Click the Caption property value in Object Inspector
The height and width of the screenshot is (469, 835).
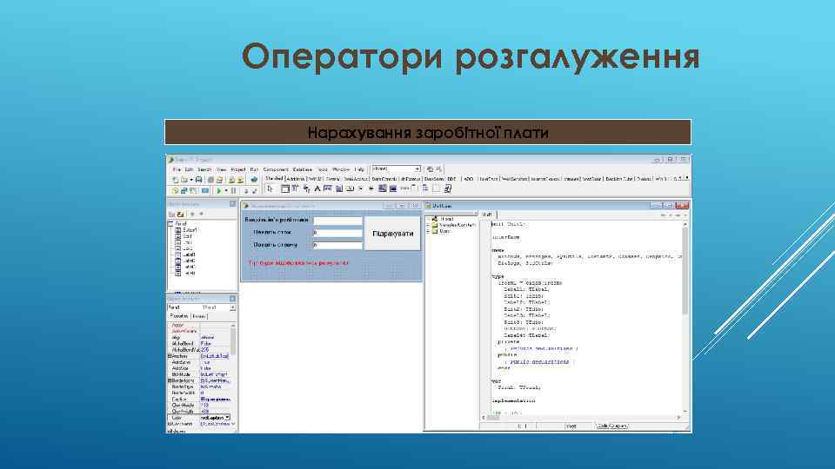pyautogui.click(x=215, y=399)
